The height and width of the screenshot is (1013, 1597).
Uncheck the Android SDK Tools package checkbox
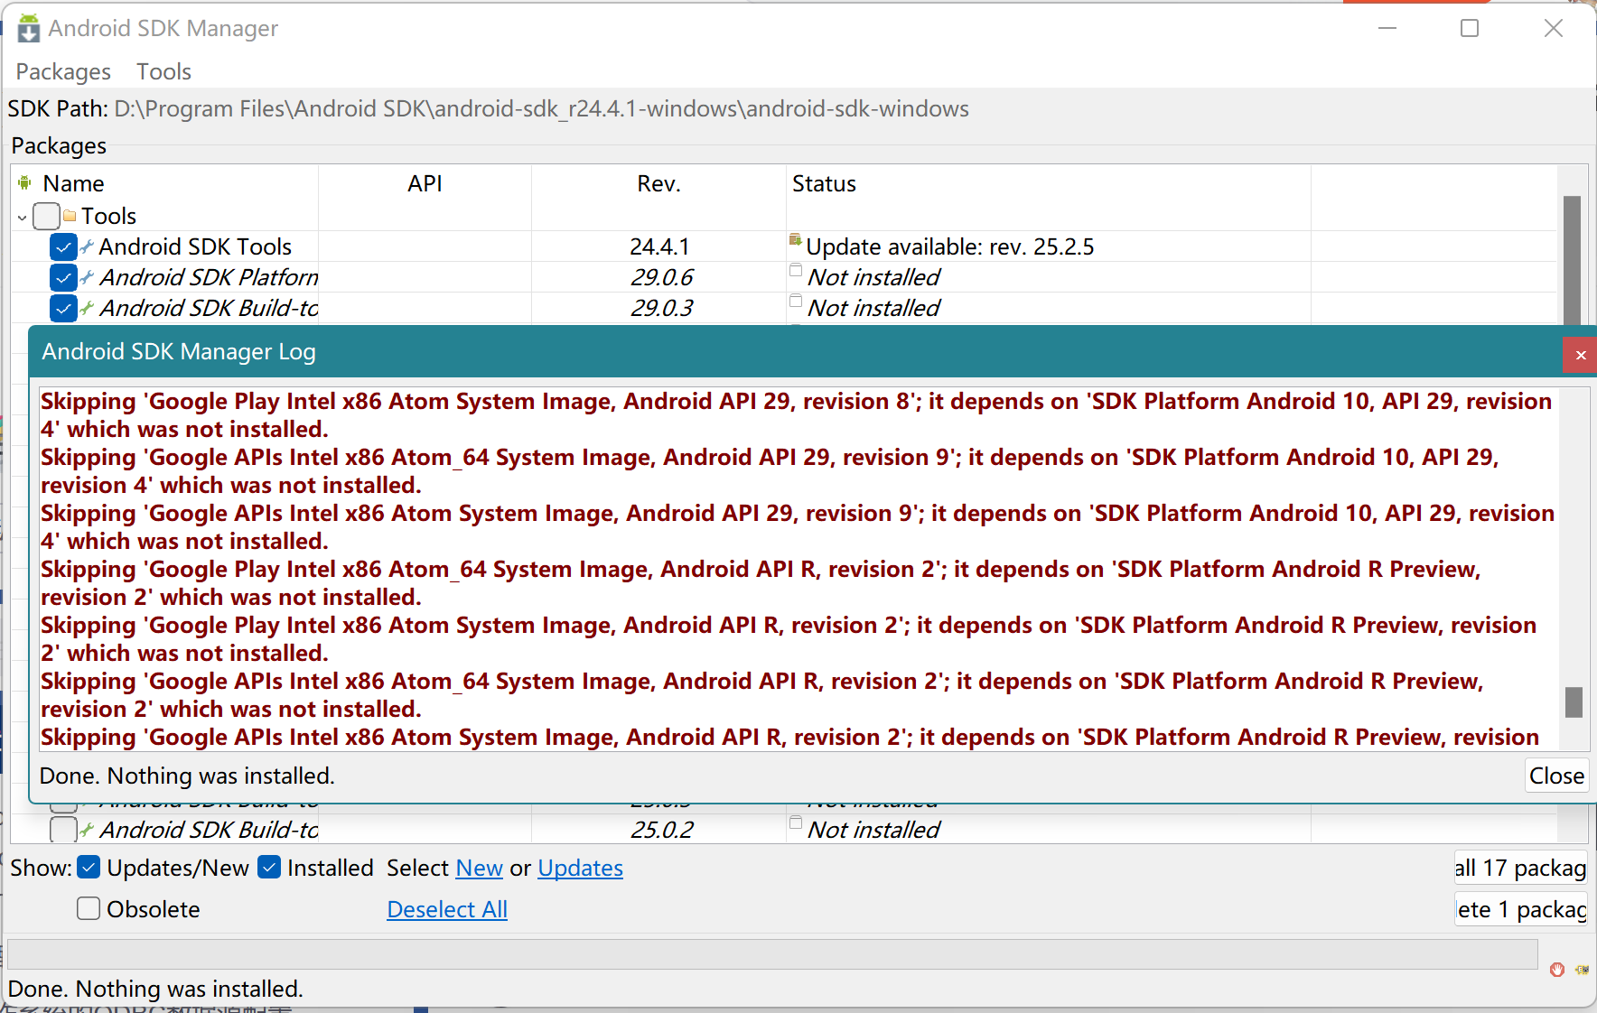pos(62,246)
